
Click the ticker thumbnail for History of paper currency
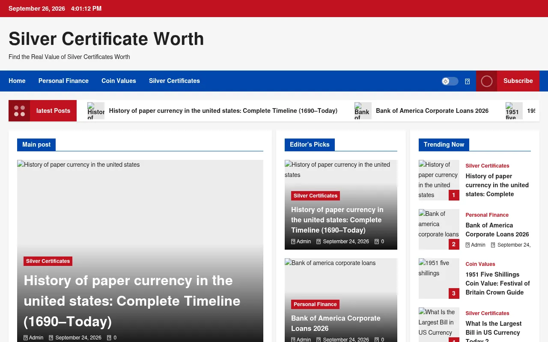pos(96,111)
